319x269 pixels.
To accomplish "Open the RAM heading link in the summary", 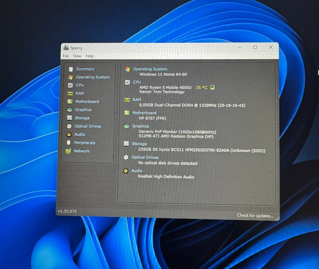I will [x=137, y=100].
